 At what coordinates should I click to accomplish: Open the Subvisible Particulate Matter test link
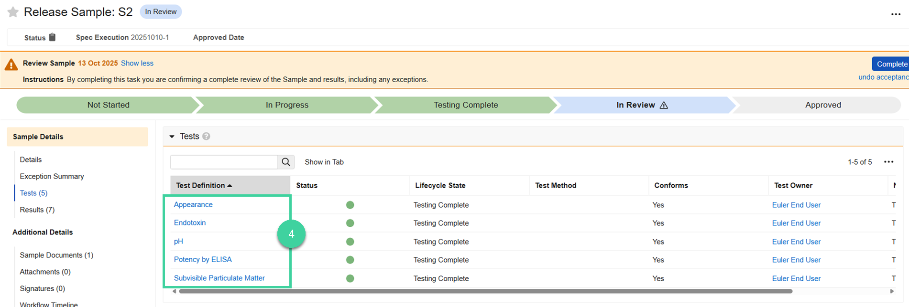coord(219,278)
